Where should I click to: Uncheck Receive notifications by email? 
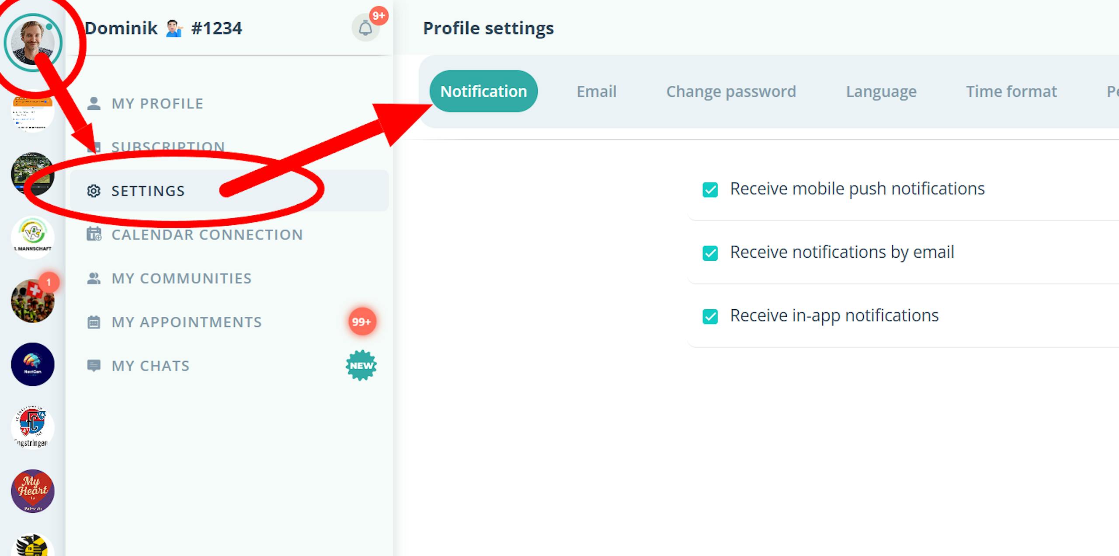pos(710,253)
